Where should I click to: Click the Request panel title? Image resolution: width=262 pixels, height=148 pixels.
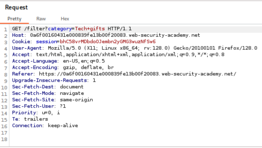[17, 7]
